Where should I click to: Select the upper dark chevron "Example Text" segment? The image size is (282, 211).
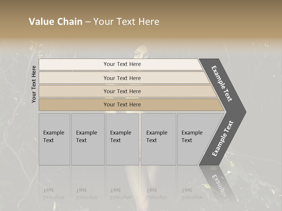[x=222, y=84]
